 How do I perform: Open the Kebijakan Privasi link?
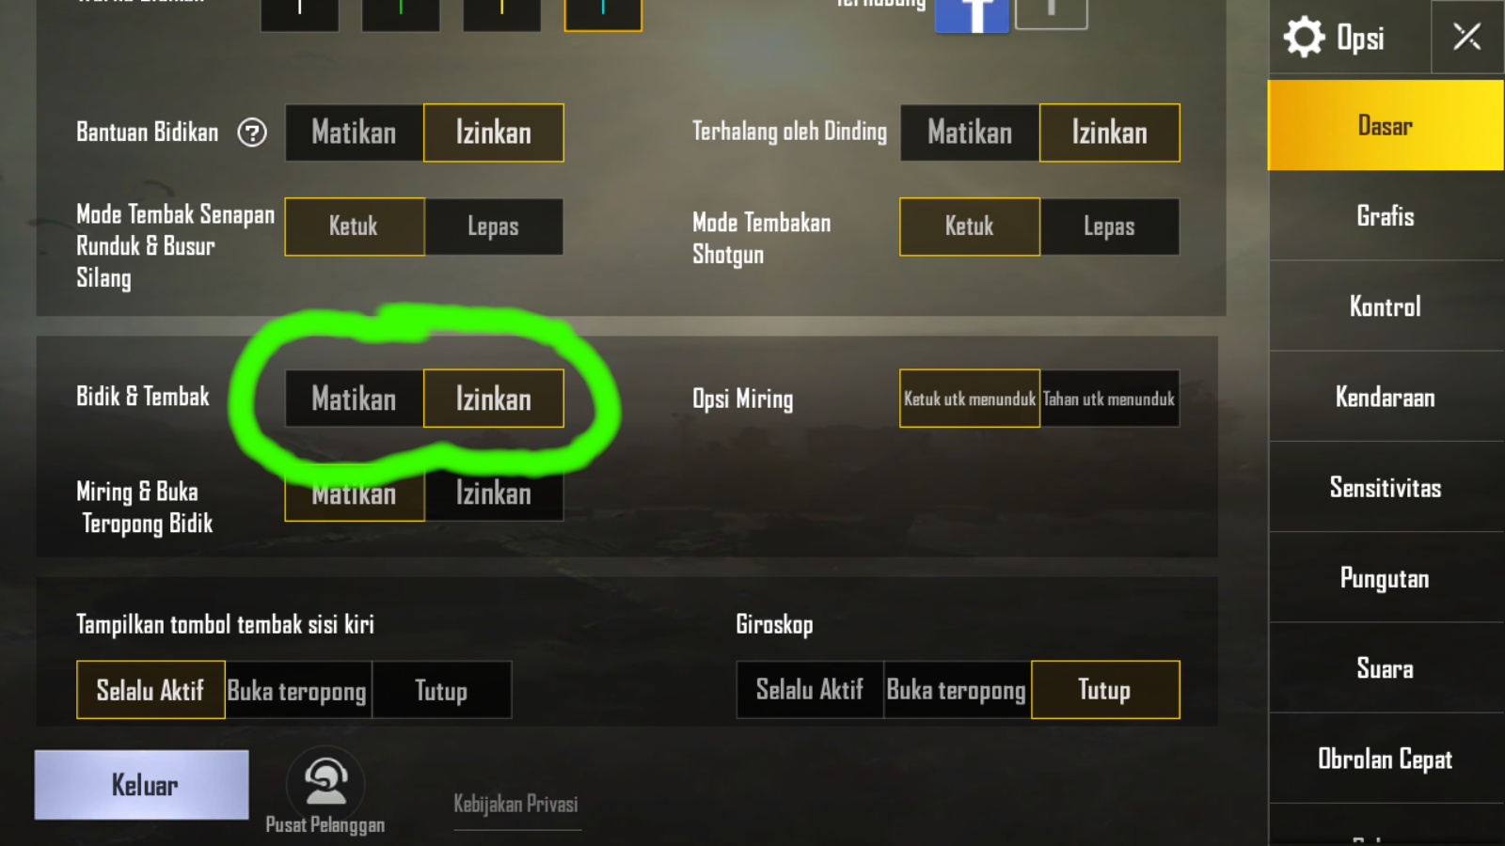tap(516, 805)
